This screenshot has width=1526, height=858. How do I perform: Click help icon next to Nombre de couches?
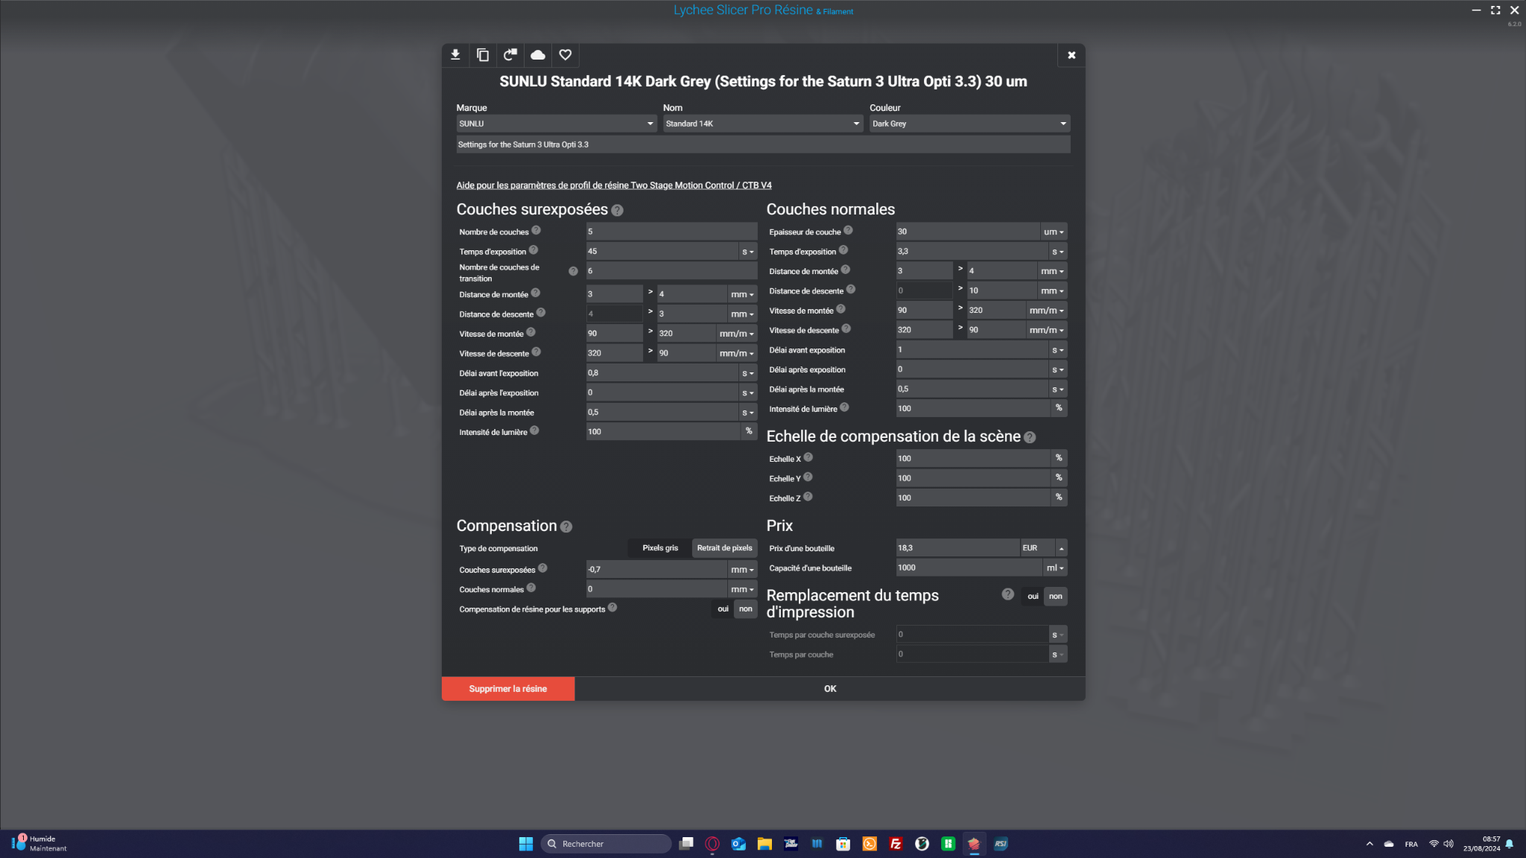coord(536,231)
